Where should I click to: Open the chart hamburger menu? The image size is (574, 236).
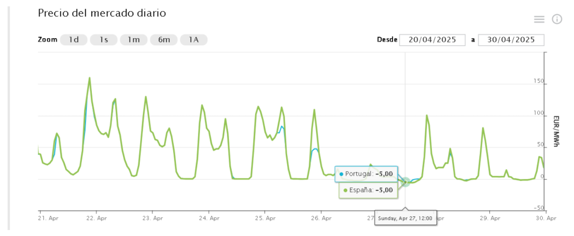tap(539, 19)
